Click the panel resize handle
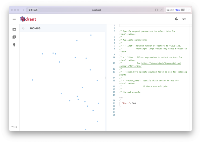 click(x=106, y=78)
